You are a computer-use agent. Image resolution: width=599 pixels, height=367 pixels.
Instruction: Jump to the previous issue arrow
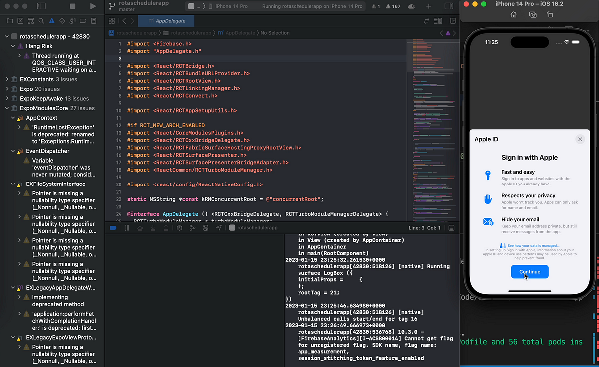tap(441, 33)
